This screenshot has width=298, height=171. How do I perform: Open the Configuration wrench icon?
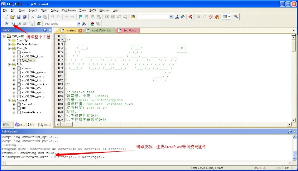point(236,17)
